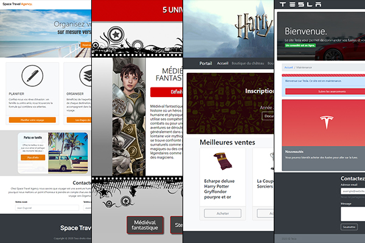365x243 pixels.
Task: Click the Tesla wordmark logo in the header
Action: (x=301, y=4)
